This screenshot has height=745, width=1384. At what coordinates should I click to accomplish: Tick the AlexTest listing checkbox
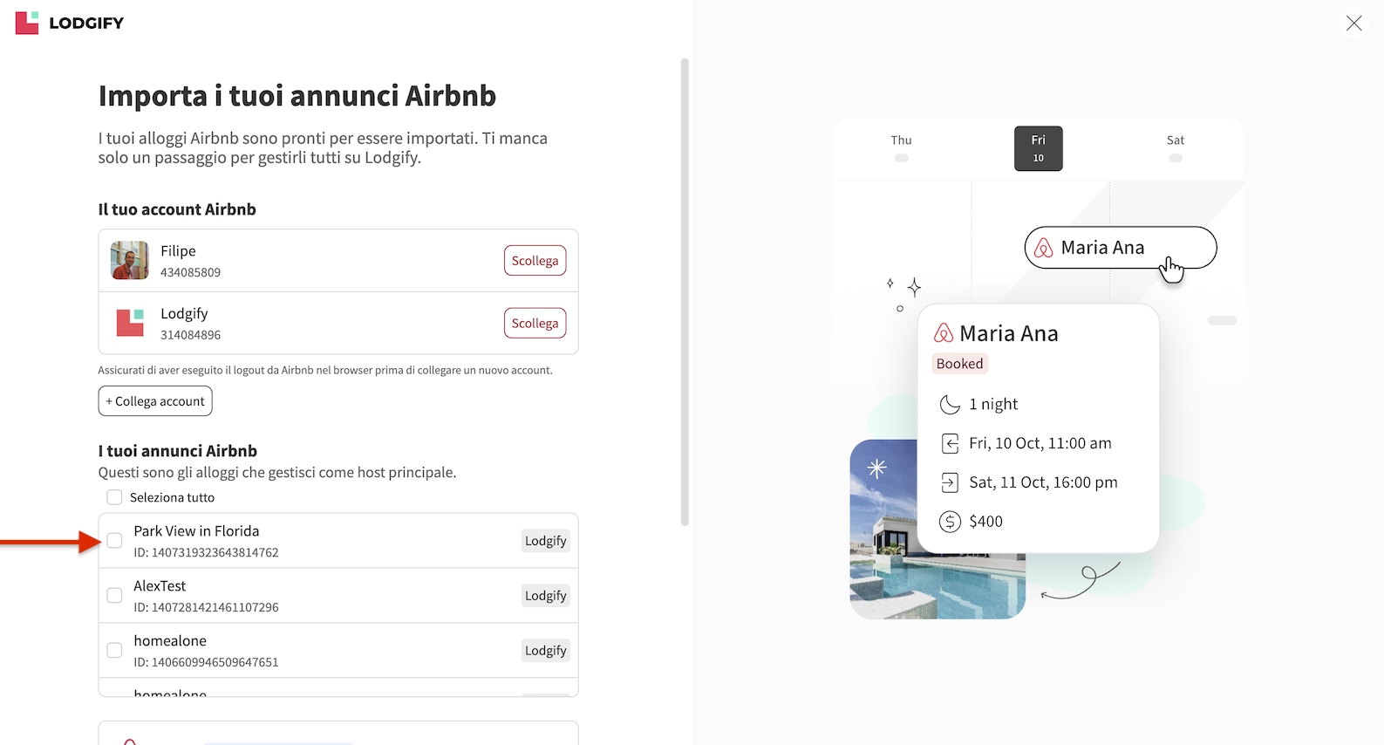point(114,596)
